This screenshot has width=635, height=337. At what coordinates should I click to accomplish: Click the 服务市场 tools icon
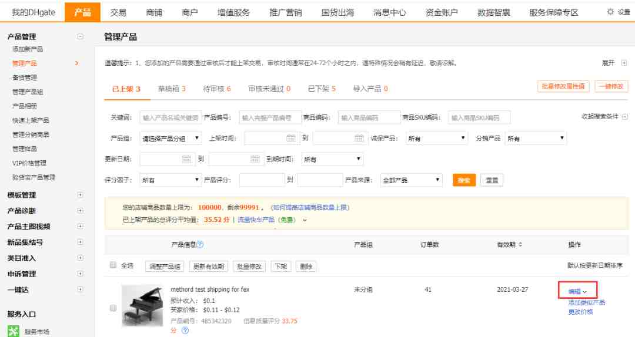pos(14,331)
